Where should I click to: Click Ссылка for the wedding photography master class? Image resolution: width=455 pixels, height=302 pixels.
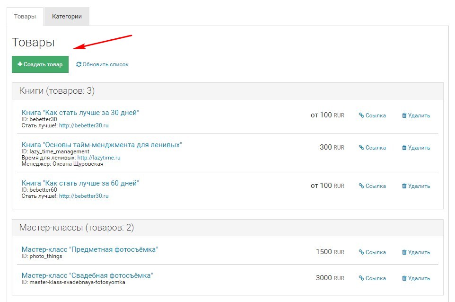click(x=372, y=278)
